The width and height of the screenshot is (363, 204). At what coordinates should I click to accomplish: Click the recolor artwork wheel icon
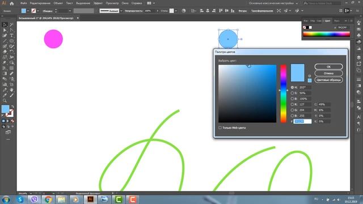(x=184, y=11)
